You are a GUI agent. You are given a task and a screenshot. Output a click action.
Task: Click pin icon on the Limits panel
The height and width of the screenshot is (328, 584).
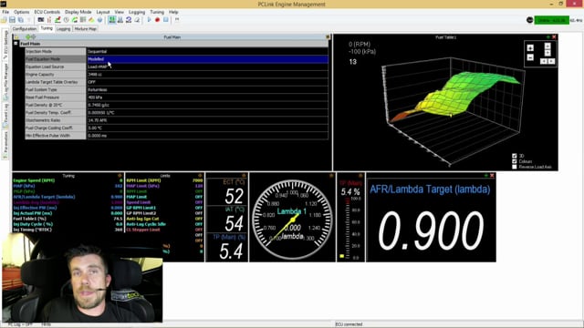click(x=200, y=175)
